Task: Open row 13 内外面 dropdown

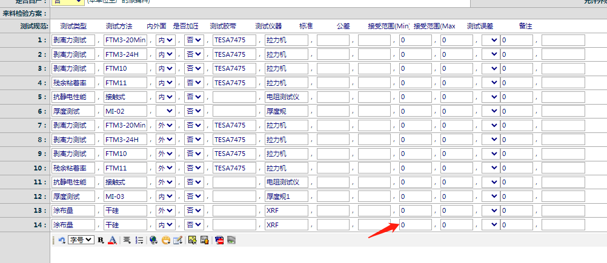Action: [x=166, y=210]
